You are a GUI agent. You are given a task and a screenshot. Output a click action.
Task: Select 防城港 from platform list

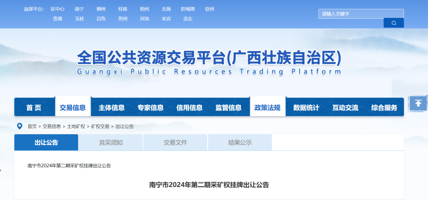[x=188, y=9]
